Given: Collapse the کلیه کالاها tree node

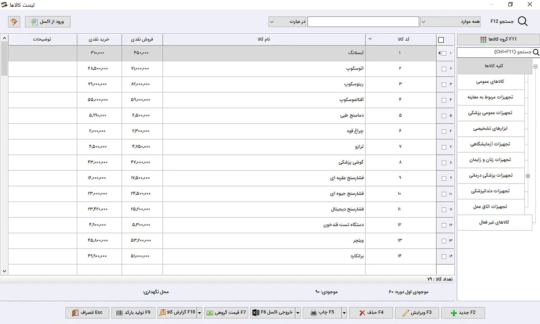Looking at the screenshot, I should click(x=535, y=66).
